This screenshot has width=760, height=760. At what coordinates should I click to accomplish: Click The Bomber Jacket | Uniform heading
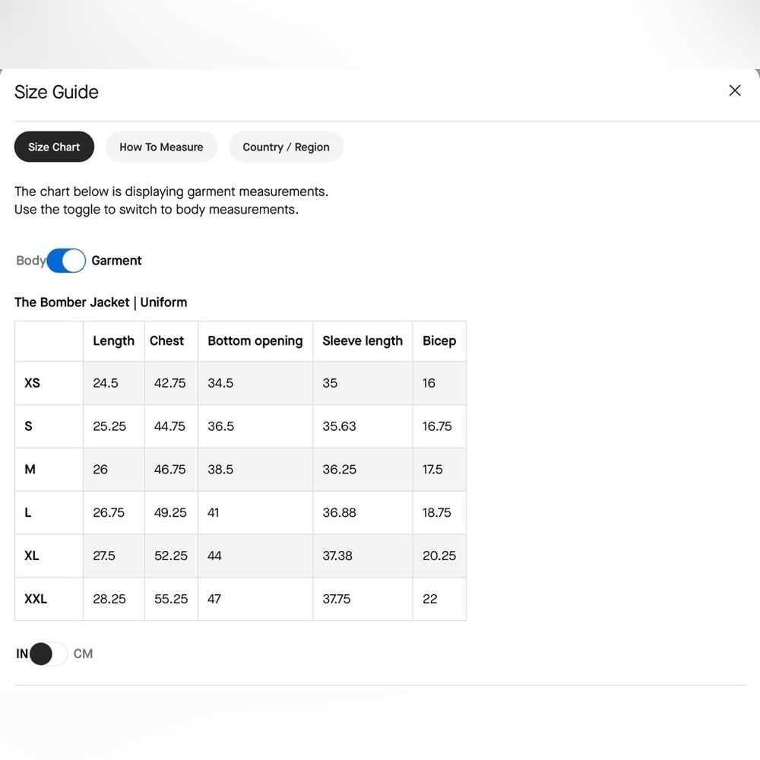click(x=100, y=302)
